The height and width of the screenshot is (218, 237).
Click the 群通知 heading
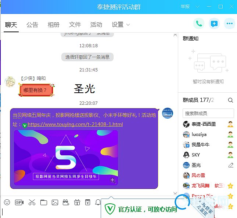(191, 39)
